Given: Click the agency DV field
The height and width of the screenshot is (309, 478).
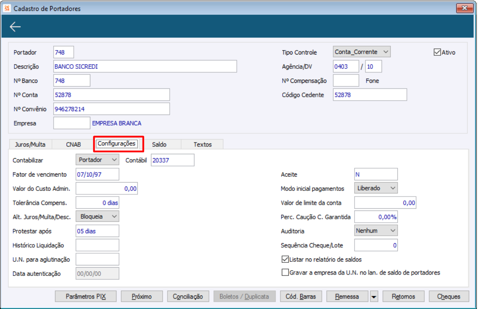Looking at the screenshot, I should tap(373, 66).
